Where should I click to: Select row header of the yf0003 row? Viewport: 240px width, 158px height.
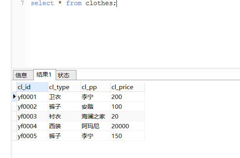click(x=15, y=116)
